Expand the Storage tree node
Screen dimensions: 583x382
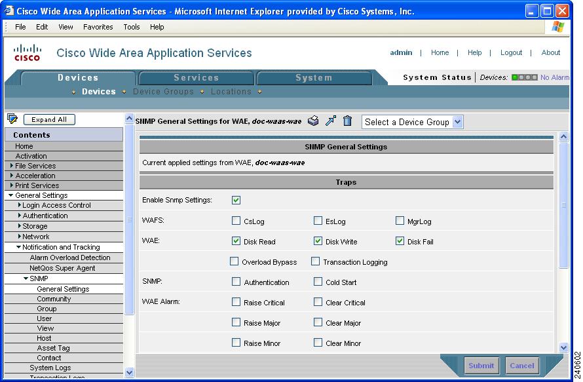20,226
